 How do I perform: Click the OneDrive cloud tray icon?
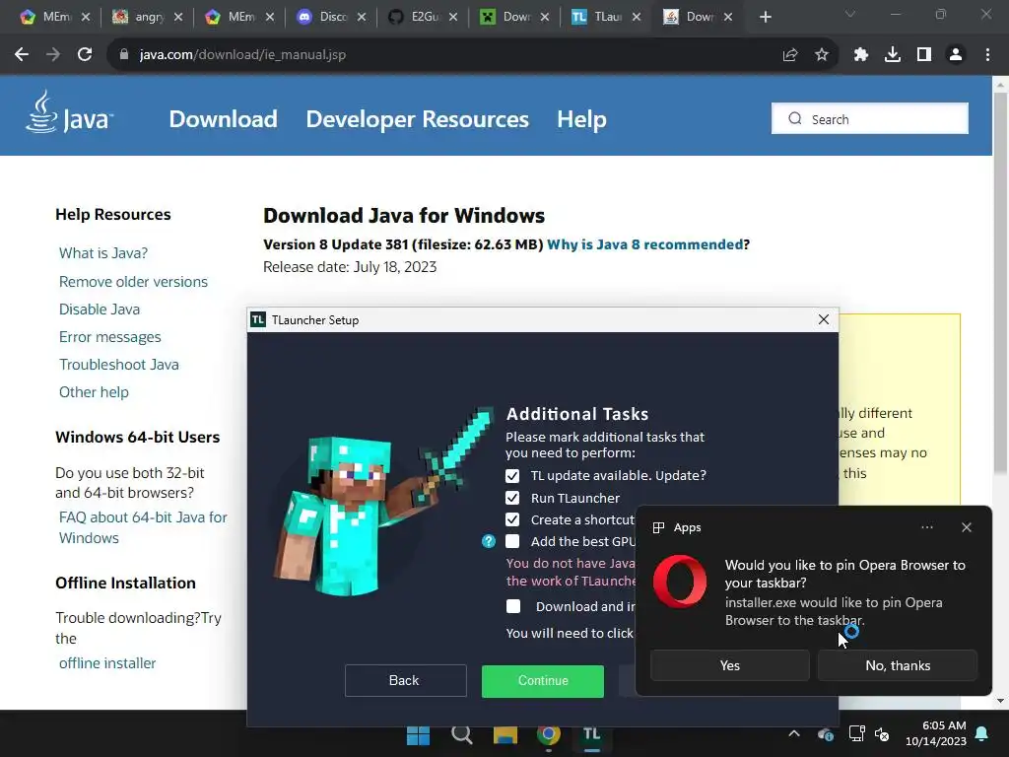pos(826,733)
